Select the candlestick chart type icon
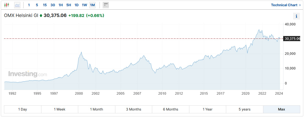This screenshot has height=117, width=305. coord(7,5)
